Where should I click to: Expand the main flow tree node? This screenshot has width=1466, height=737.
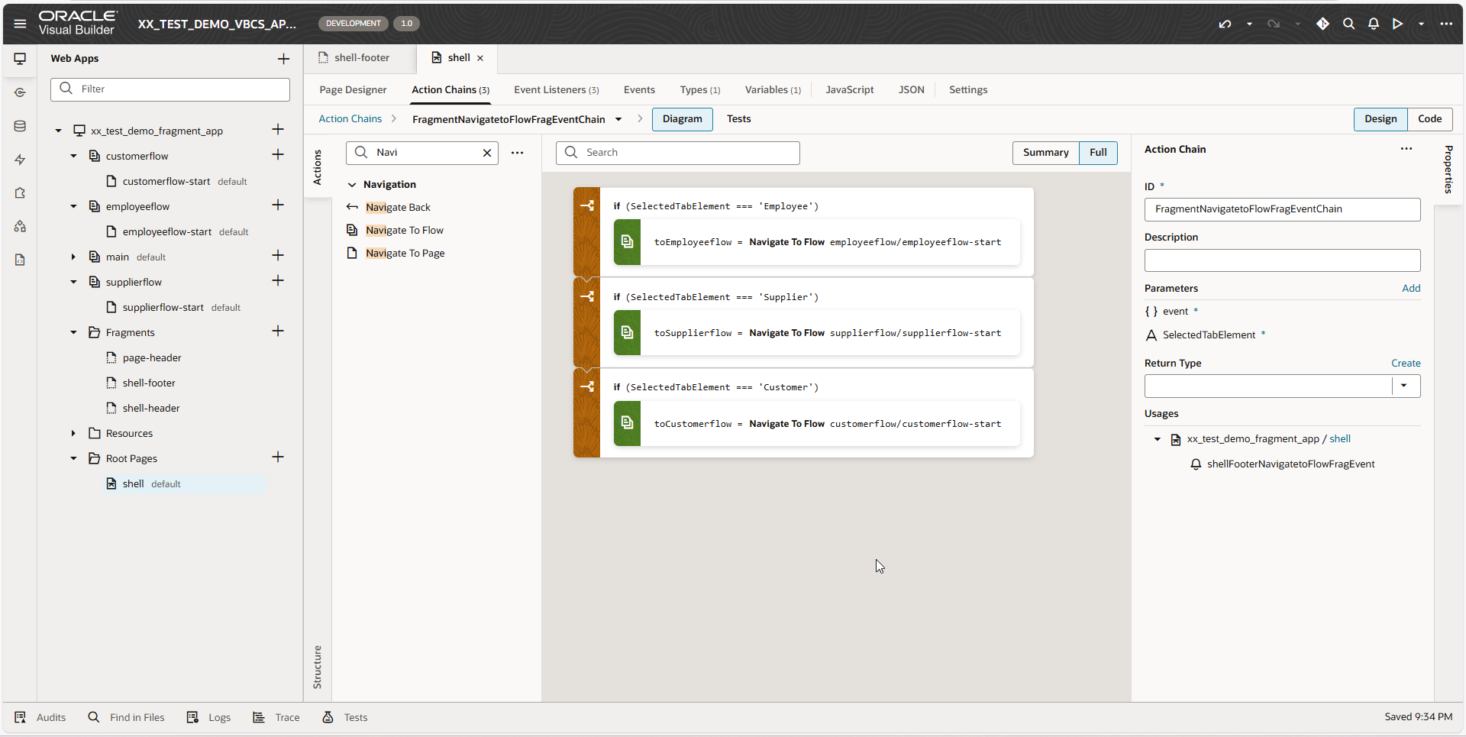click(73, 257)
